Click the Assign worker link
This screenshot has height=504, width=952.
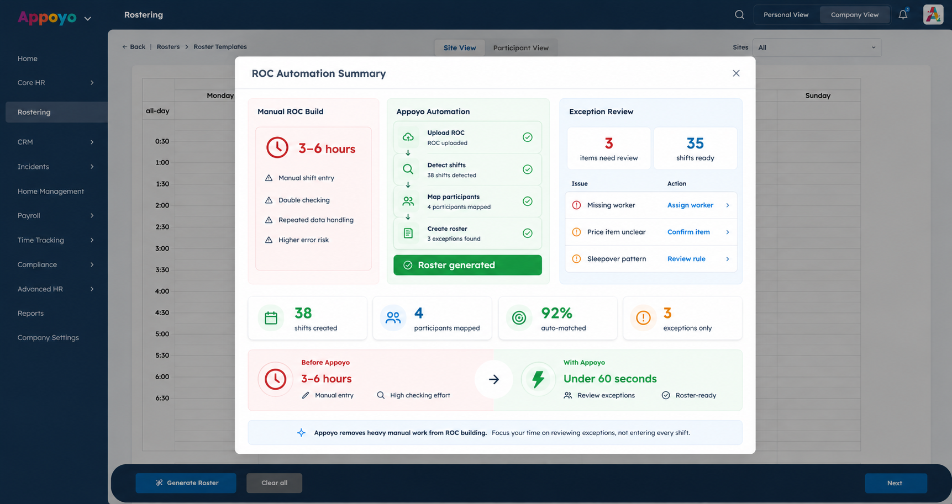click(x=690, y=205)
